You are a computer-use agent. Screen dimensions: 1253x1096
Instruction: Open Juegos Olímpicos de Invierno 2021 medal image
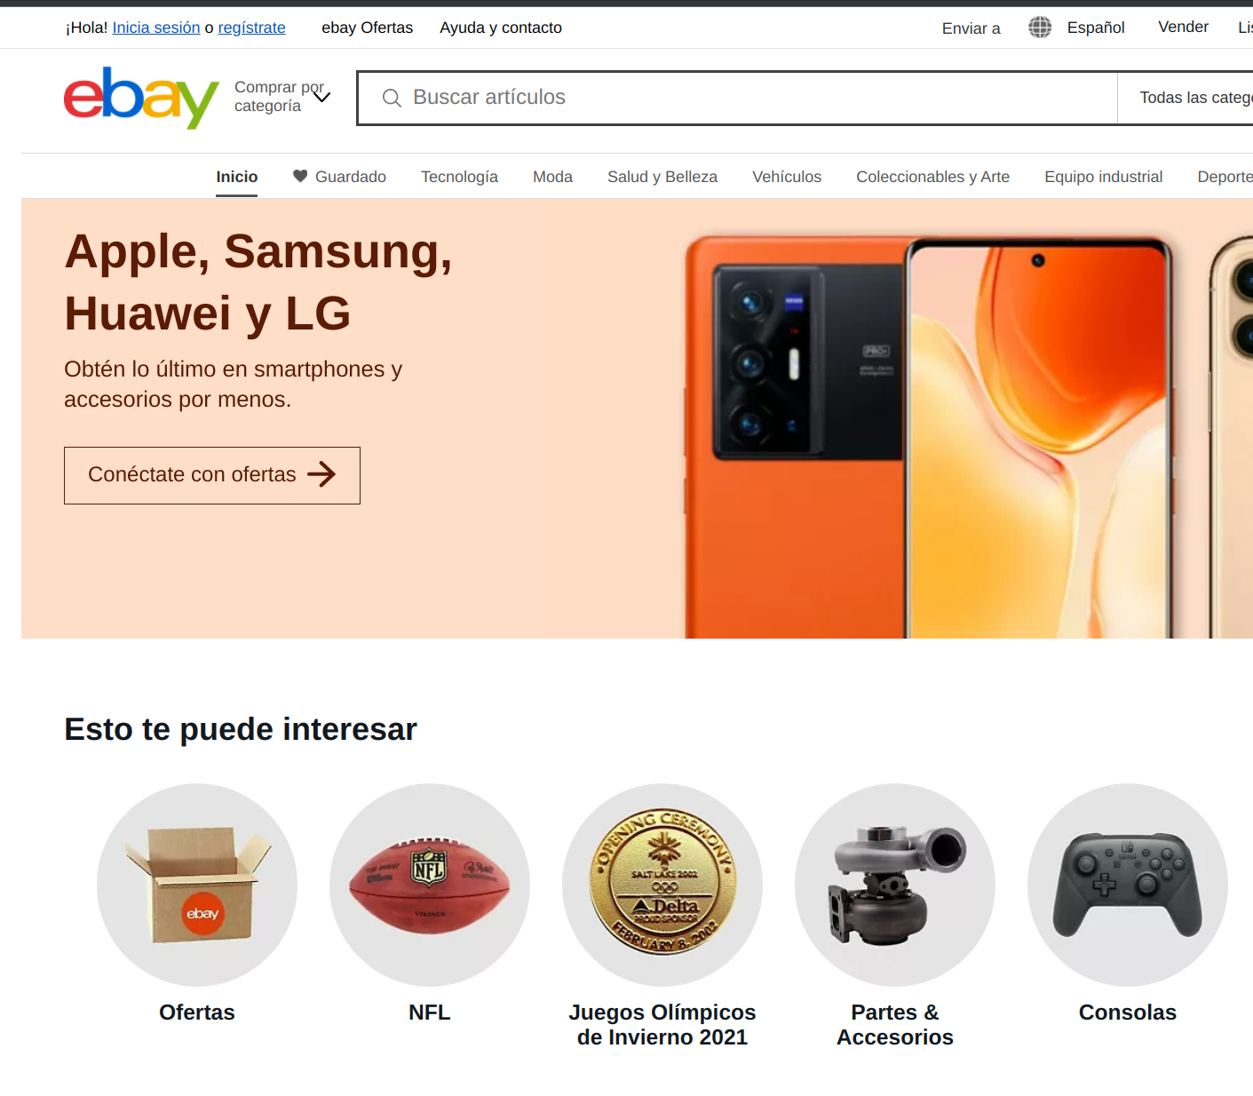tap(662, 885)
